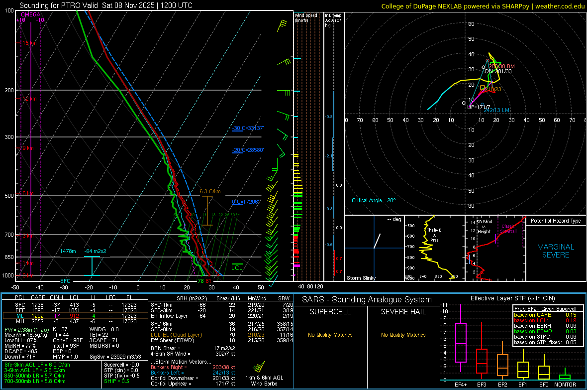Click the 'SFC-1km' row in SRH table
Image resolution: width=587 pixels, height=390 pixels.
[222, 305]
